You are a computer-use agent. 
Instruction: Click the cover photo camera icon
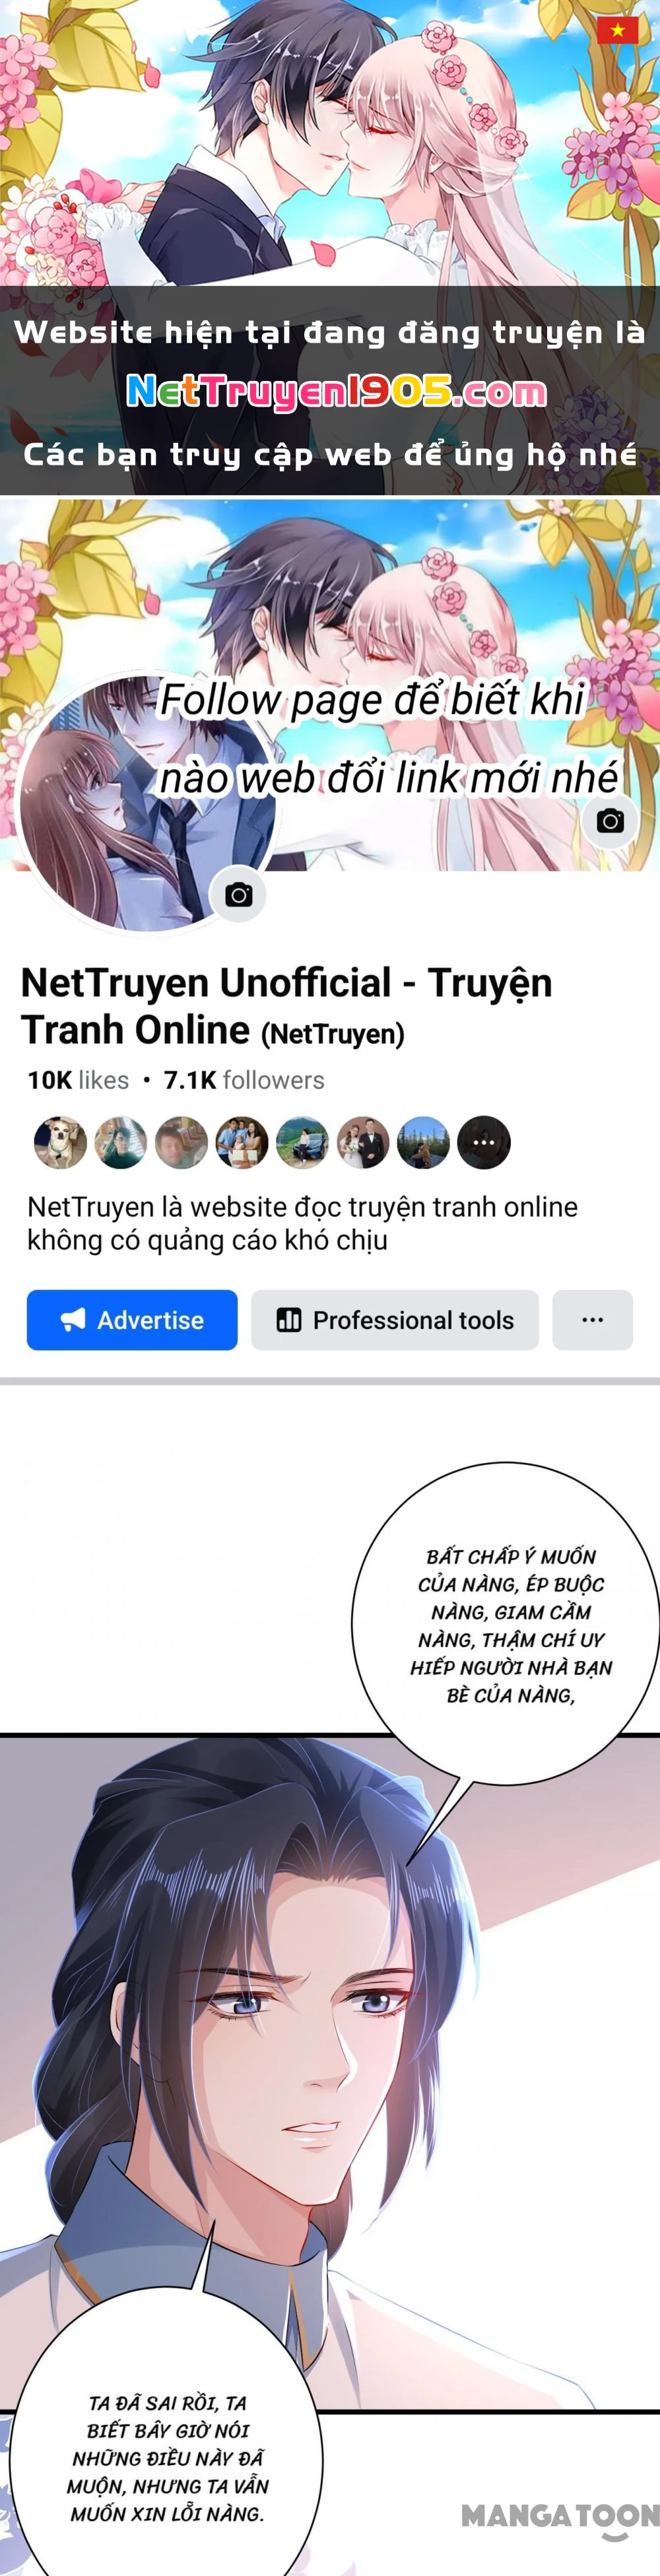[610, 821]
